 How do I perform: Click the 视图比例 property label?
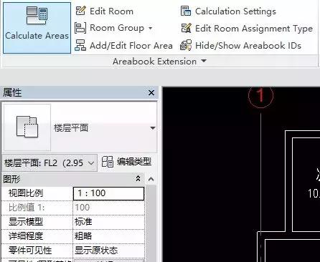click(26, 193)
